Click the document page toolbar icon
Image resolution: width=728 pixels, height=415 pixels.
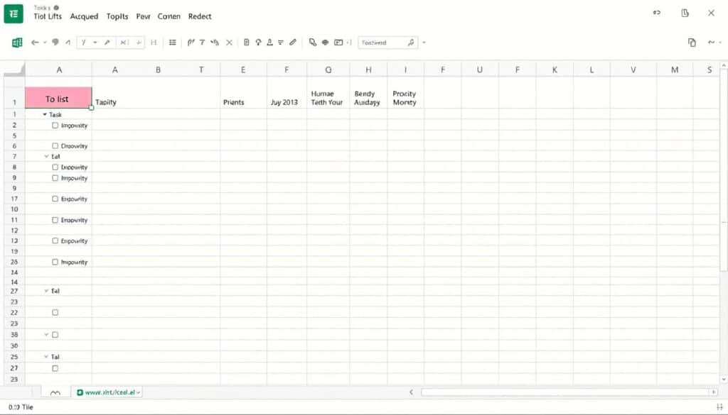click(x=247, y=43)
